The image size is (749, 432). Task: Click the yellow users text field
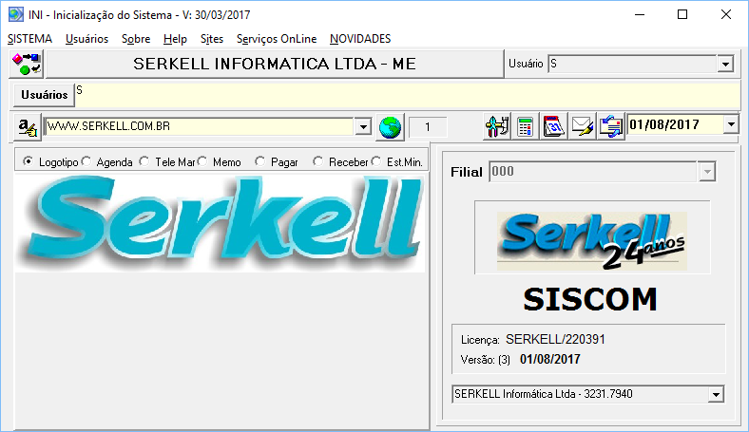coord(408,96)
